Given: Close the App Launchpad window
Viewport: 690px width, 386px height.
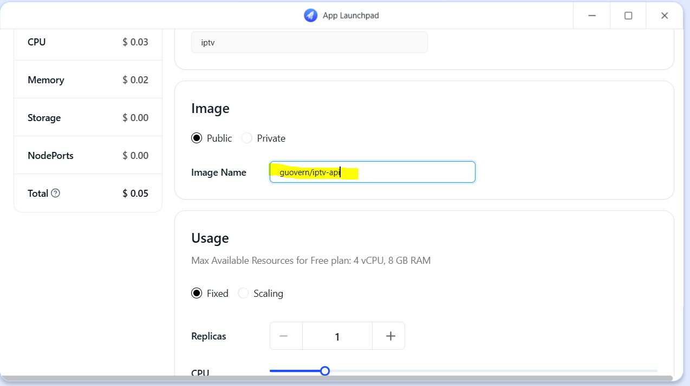Looking at the screenshot, I should click(665, 16).
